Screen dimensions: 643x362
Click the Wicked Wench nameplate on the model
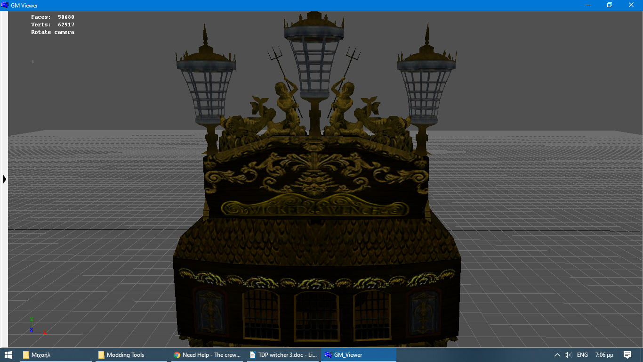(x=314, y=209)
